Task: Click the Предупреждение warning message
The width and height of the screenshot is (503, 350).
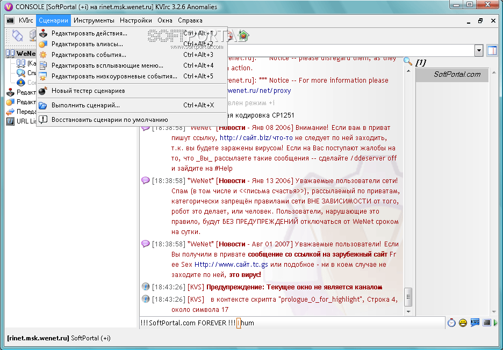Action: tap(294, 287)
